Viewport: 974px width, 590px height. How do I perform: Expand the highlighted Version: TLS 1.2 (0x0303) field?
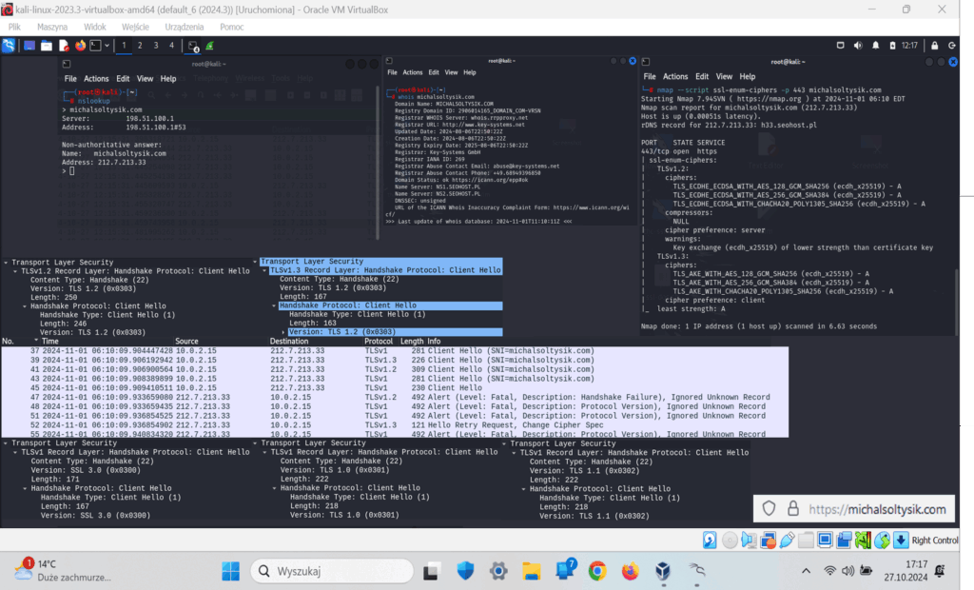click(x=283, y=332)
